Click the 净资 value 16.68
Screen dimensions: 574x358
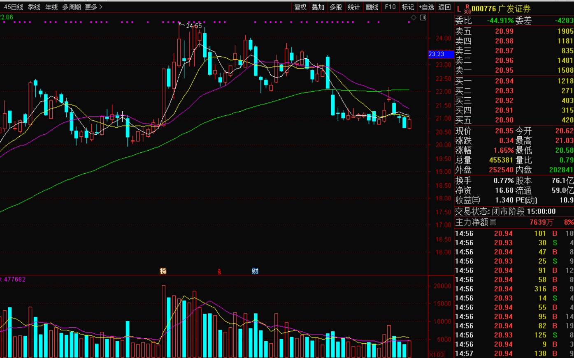(504, 190)
